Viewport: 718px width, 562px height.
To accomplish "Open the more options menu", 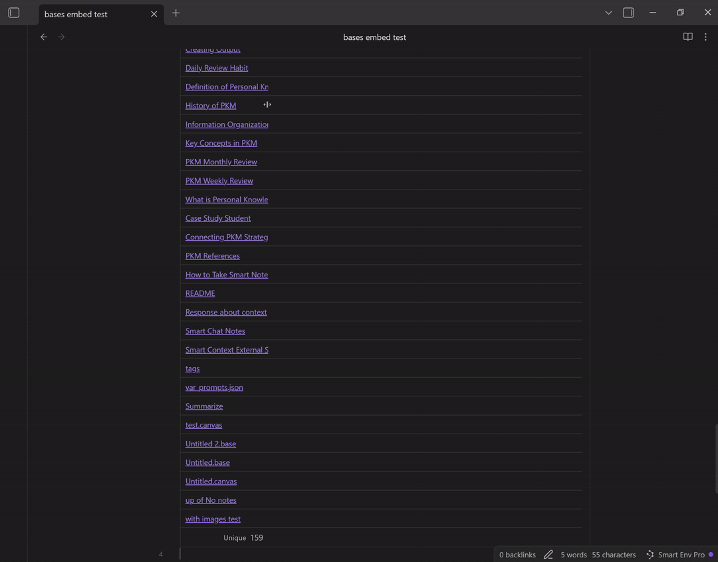I will pyautogui.click(x=705, y=37).
